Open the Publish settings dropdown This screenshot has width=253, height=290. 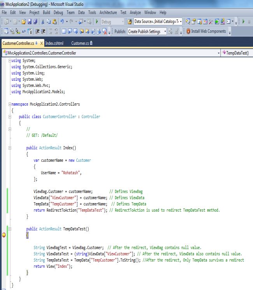[165, 31]
